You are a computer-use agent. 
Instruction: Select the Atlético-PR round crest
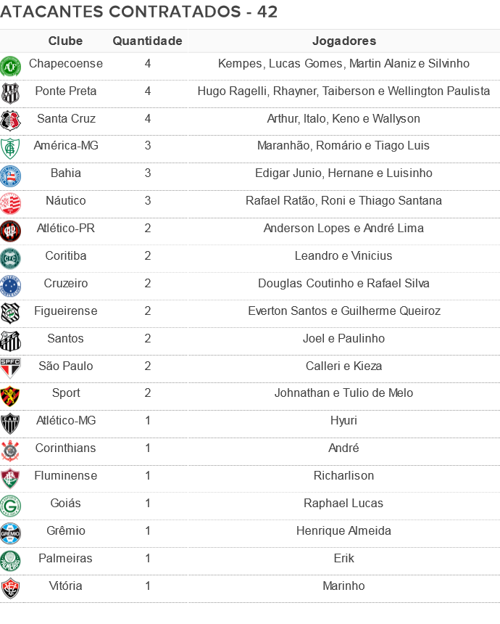click(x=10, y=231)
